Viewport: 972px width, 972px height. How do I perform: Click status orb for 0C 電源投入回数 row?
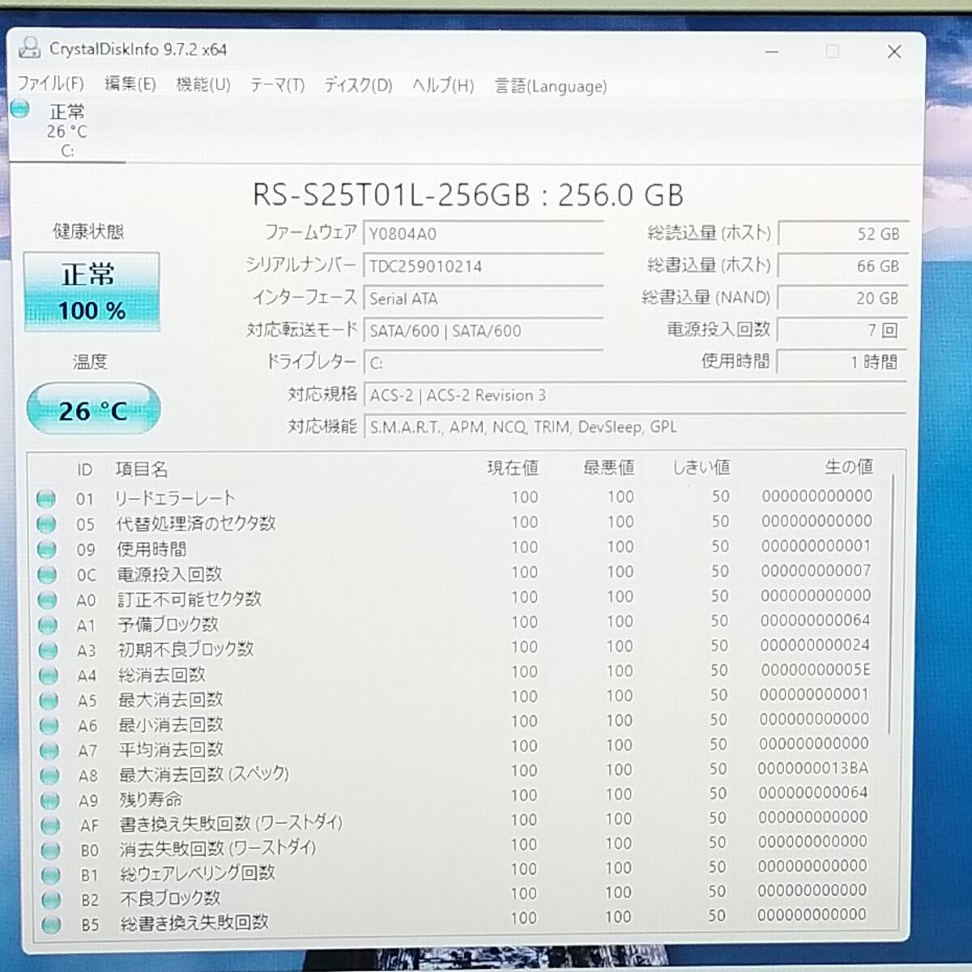coord(47,574)
